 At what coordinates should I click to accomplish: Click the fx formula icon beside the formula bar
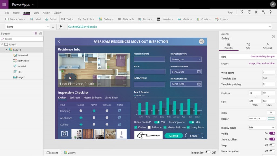[61, 27]
